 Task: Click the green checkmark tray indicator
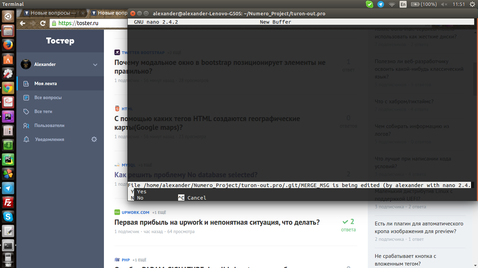tap(370, 4)
